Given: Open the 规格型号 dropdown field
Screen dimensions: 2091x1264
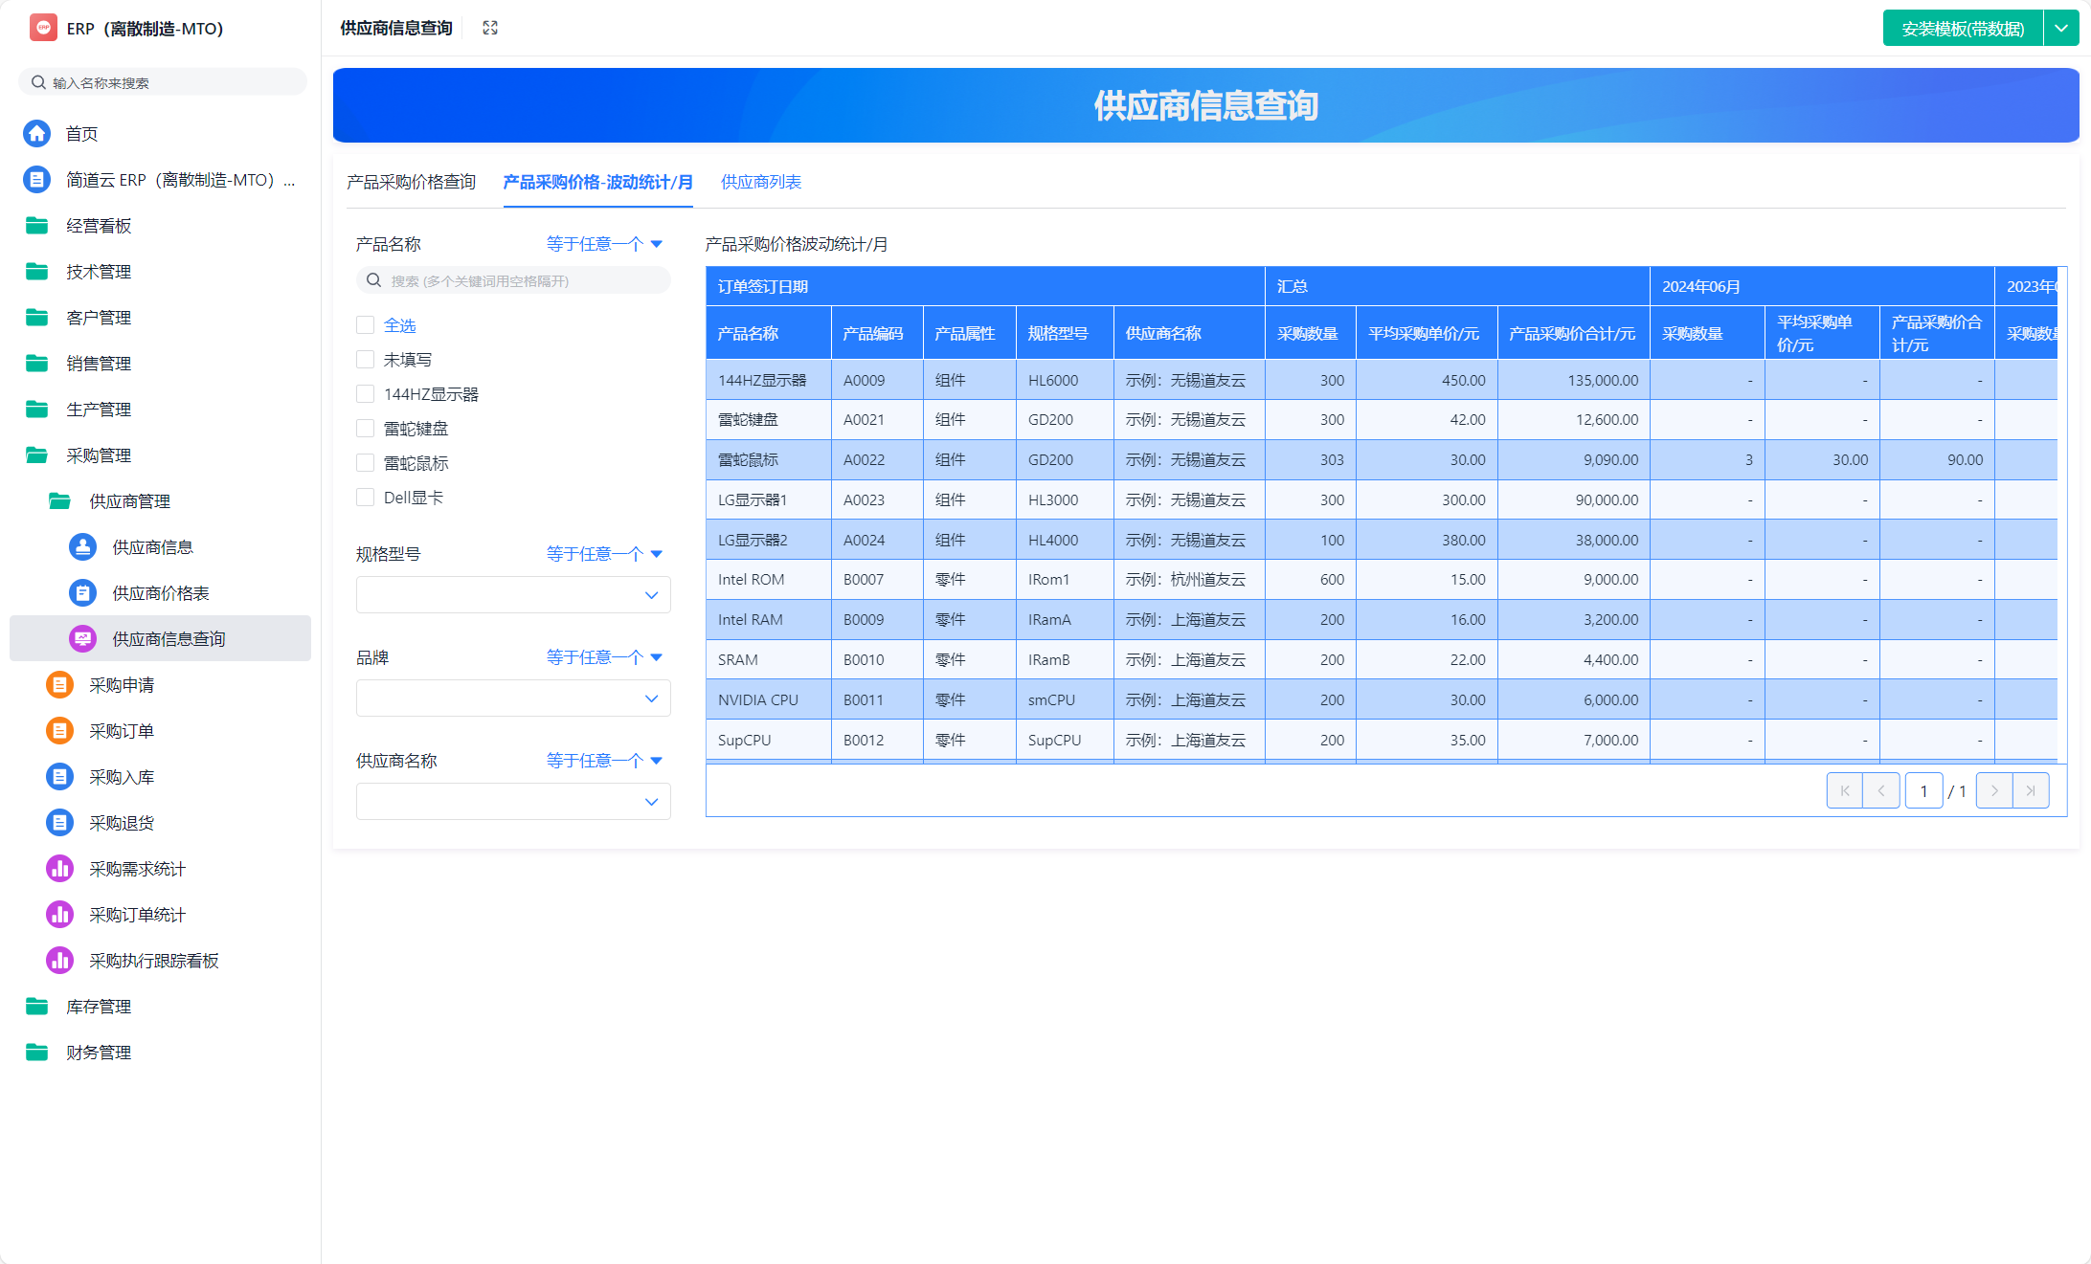Looking at the screenshot, I should pos(512,595).
